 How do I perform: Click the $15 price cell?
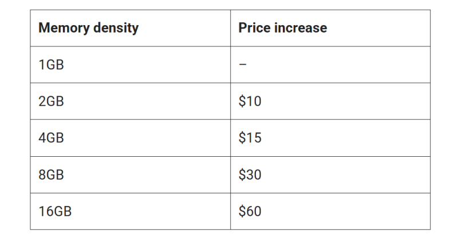(250, 138)
